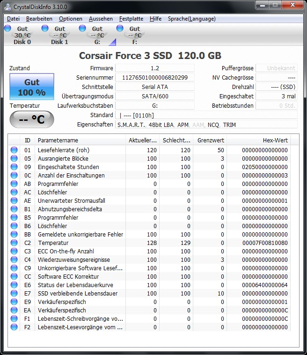Click the Puffergrösse field Unbekannt
The image size is (307, 355).
click(x=277, y=68)
